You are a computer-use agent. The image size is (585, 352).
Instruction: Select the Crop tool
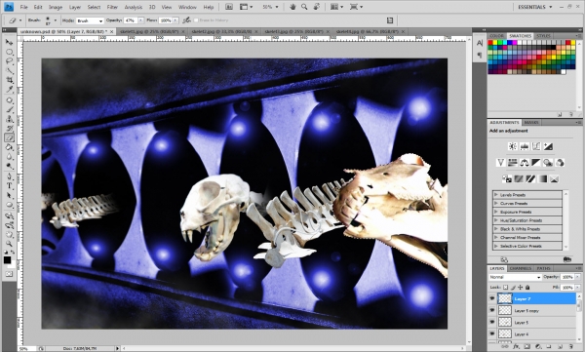[x=9, y=80]
